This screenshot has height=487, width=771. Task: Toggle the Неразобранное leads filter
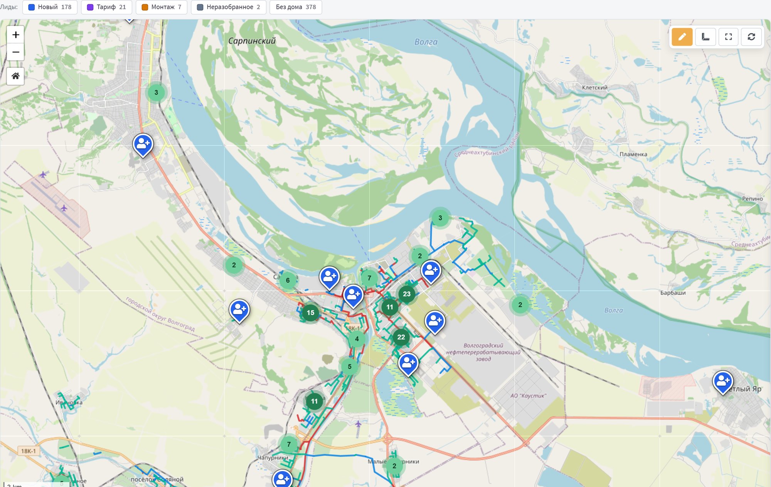click(229, 7)
